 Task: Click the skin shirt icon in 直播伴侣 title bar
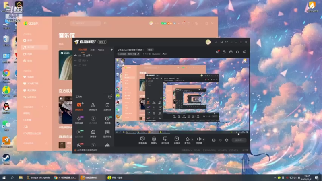227,42
